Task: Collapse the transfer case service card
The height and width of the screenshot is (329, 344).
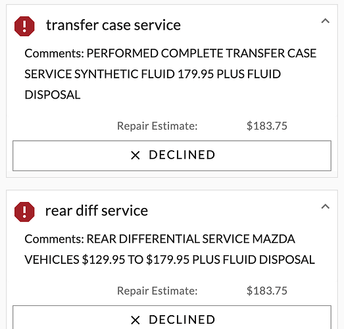Action: 326,21
